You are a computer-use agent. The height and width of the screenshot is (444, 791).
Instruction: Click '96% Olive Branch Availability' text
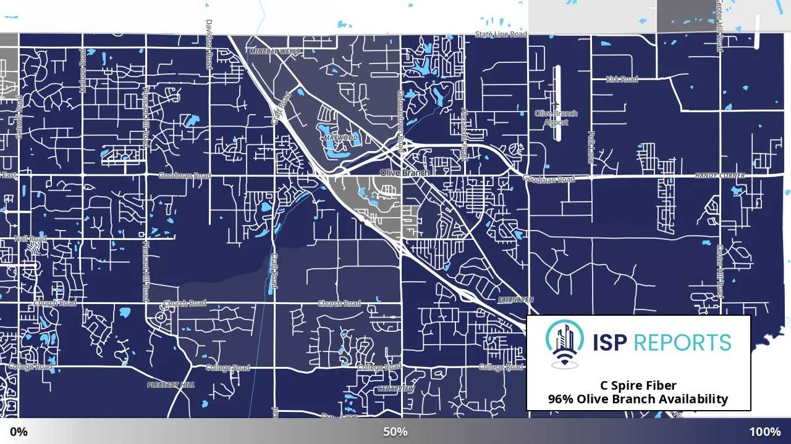click(638, 399)
